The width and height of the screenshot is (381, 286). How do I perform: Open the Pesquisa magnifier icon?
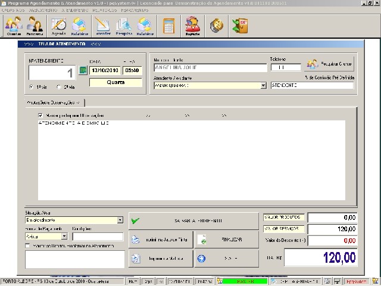coord(124,26)
